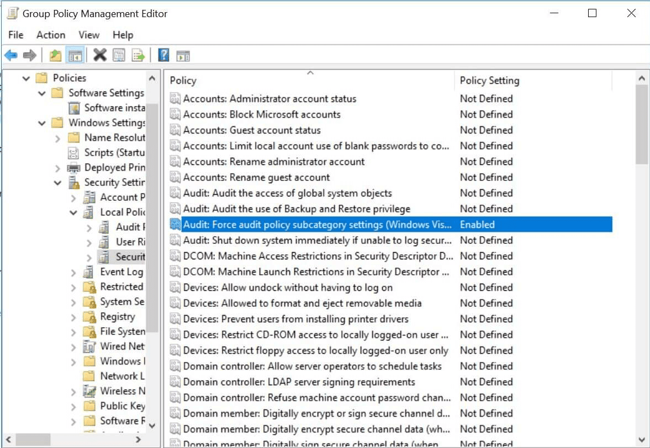Click the policy list scrollbar down arrow
Image resolution: width=650 pixels, height=448 pixels.
pos(642,440)
